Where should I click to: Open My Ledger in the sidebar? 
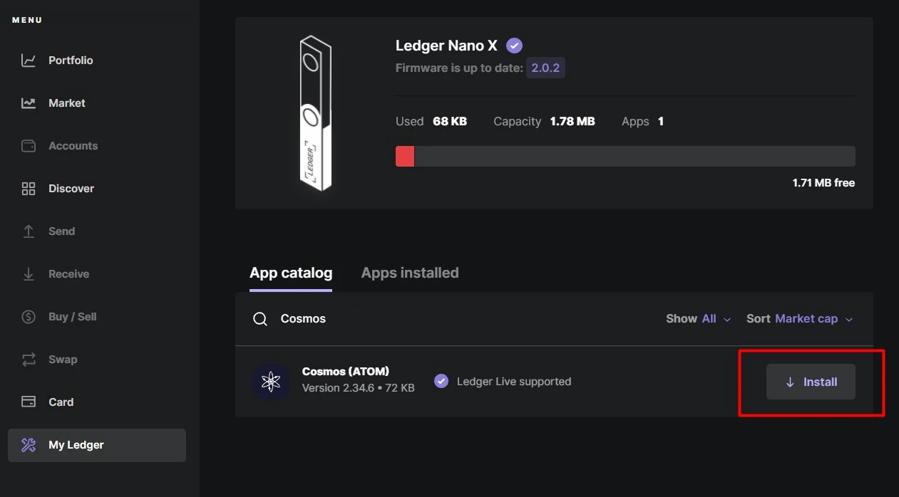point(97,445)
